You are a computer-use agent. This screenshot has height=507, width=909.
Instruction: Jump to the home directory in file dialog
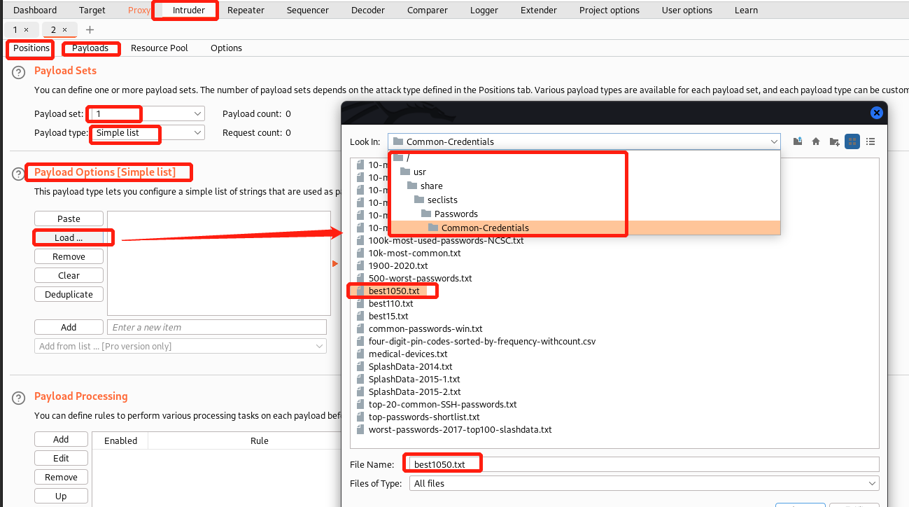point(816,141)
